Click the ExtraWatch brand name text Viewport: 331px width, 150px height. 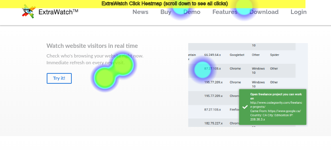(x=59, y=12)
